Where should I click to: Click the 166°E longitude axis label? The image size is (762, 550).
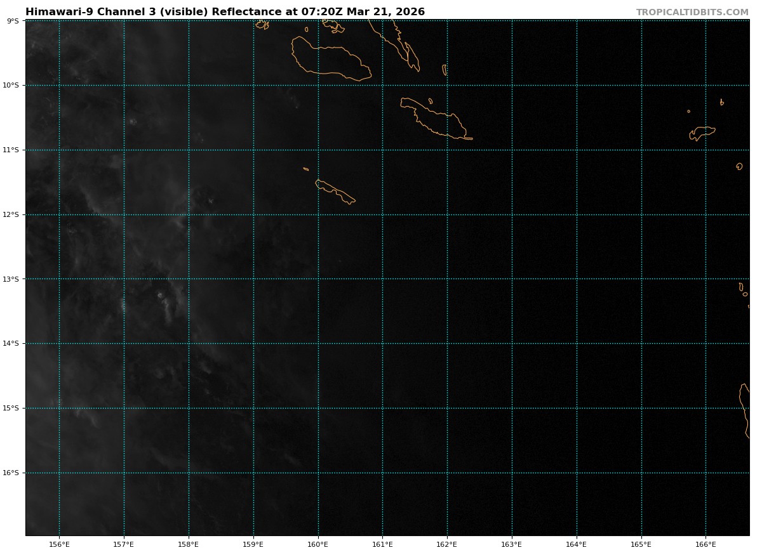[x=705, y=544]
